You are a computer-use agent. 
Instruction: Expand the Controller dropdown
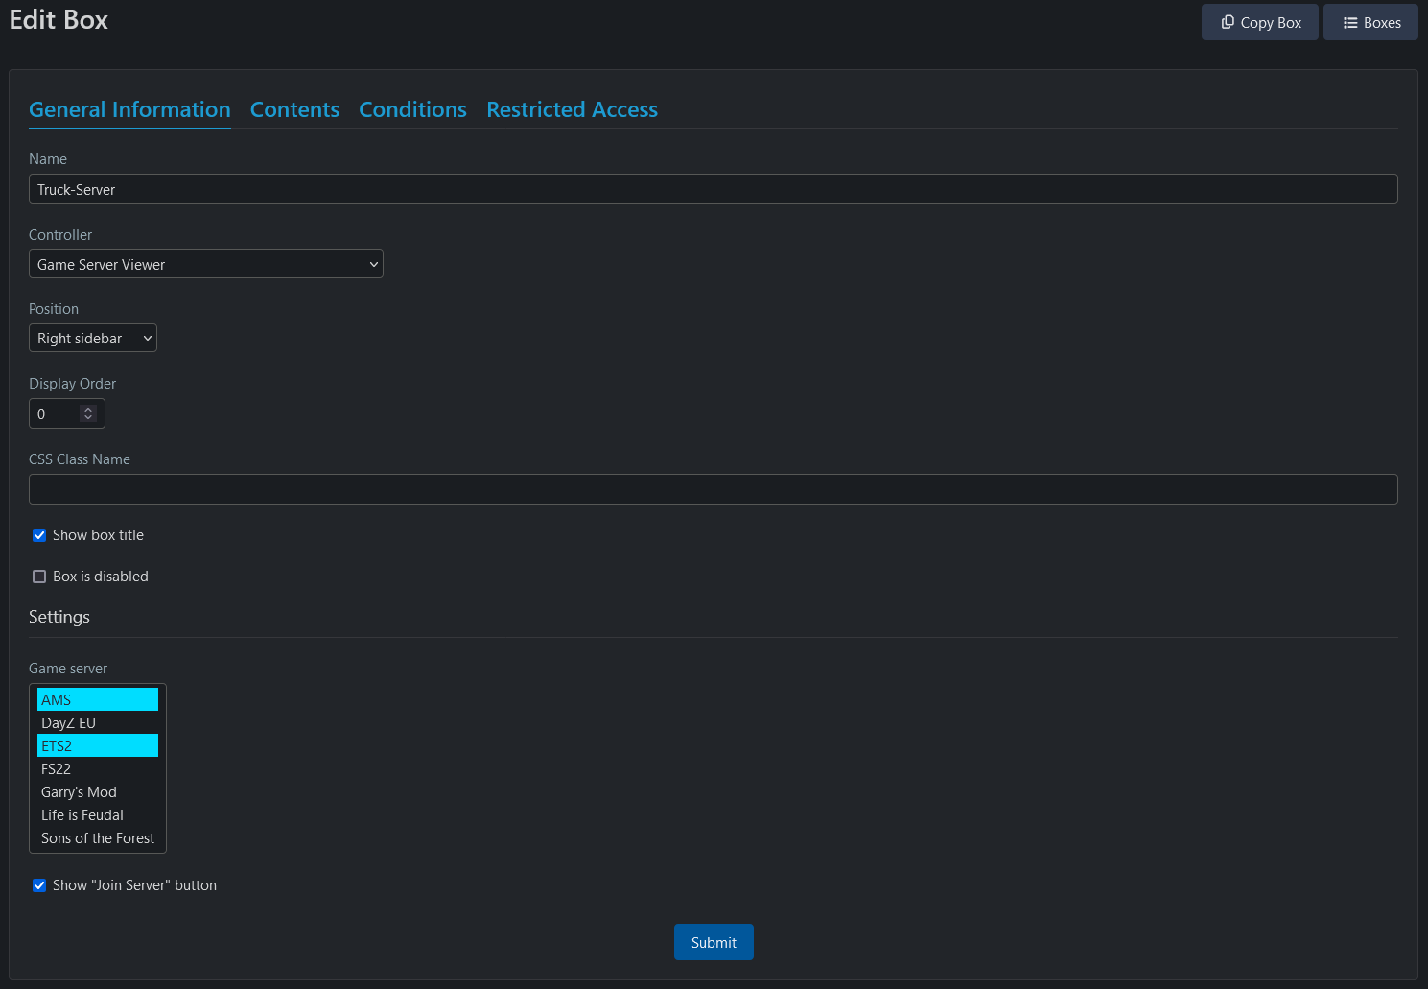click(205, 264)
